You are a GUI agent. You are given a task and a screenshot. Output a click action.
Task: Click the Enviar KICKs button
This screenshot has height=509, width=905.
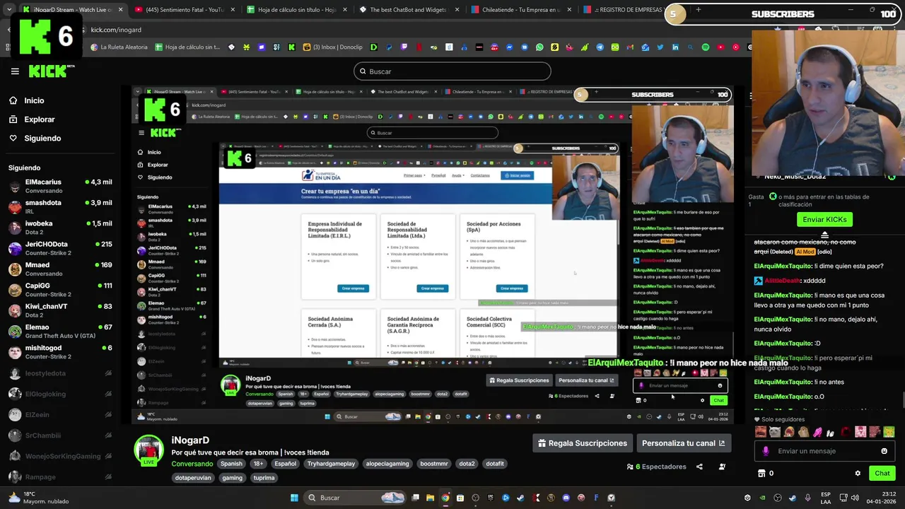824,219
